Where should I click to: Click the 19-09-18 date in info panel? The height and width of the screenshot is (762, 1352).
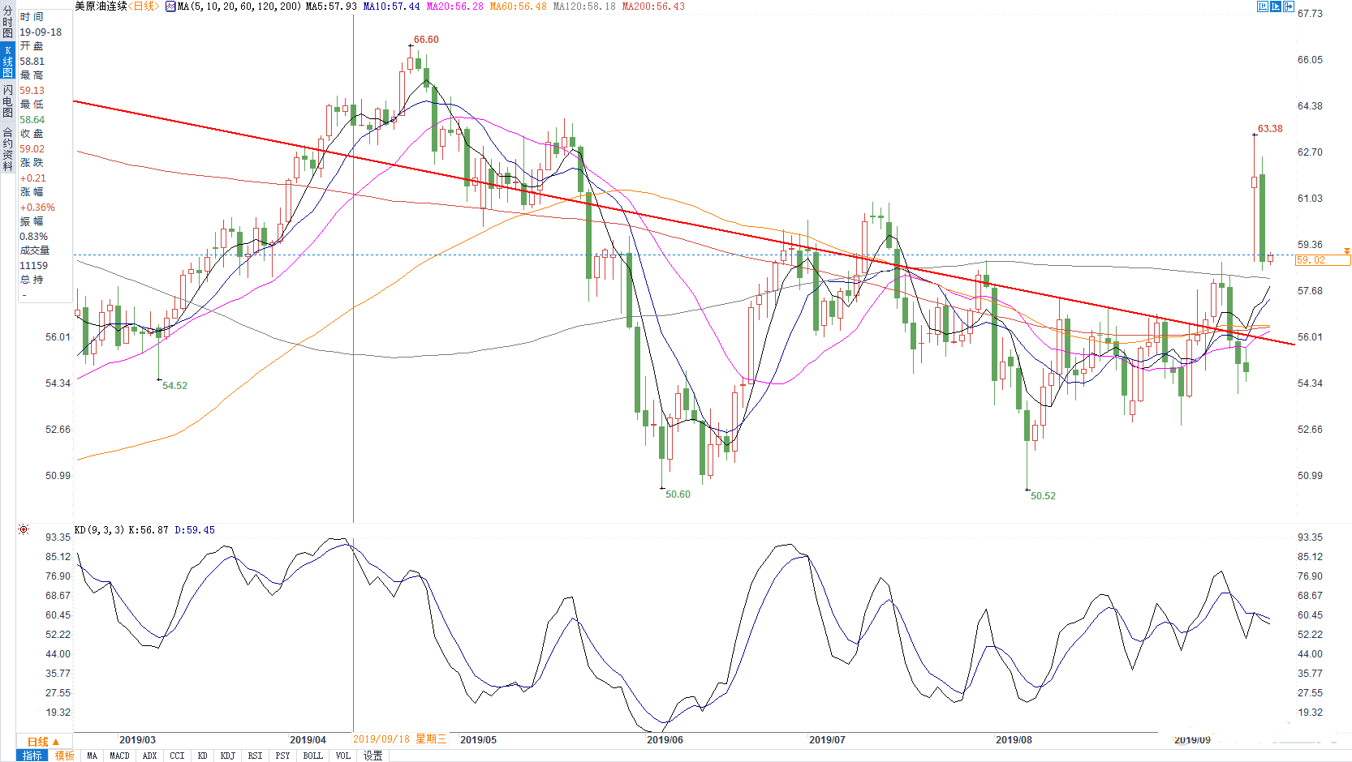41,32
